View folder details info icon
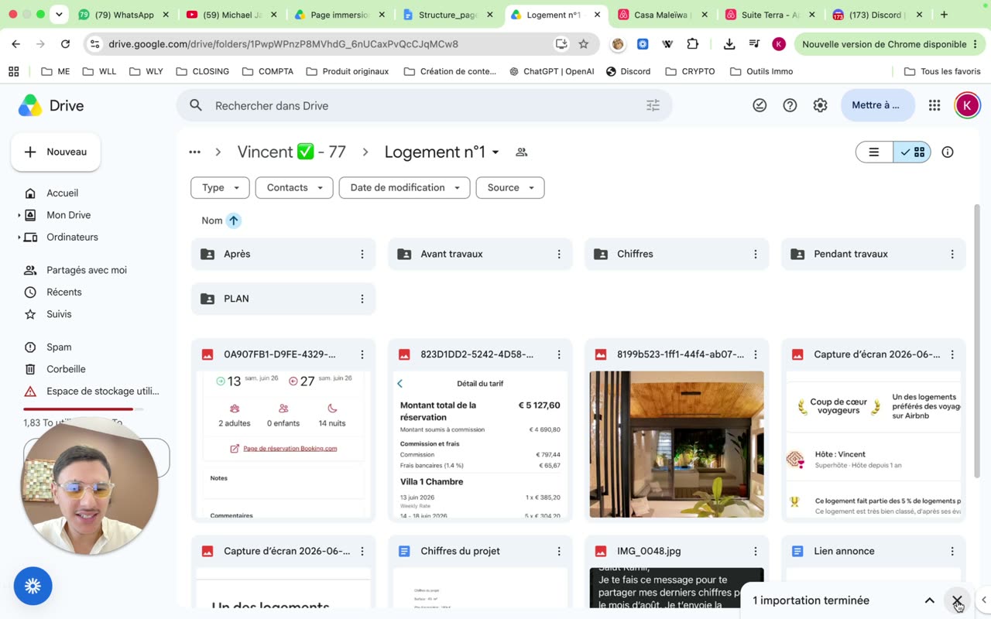Screen dimensions: 991x619 [948, 152]
